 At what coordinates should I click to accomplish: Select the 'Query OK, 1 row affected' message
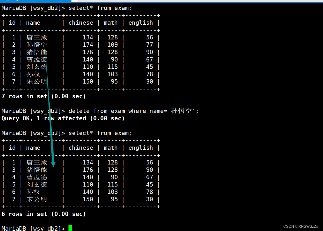pyautogui.click(x=63, y=118)
